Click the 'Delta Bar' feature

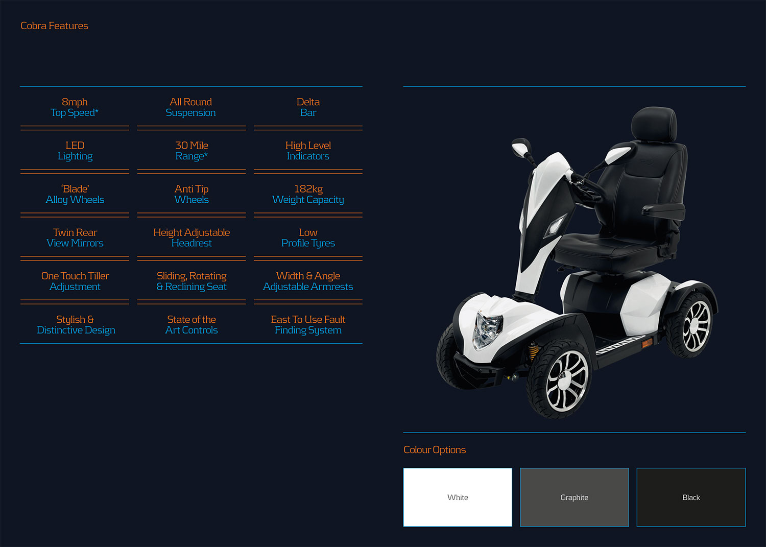tap(308, 107)
